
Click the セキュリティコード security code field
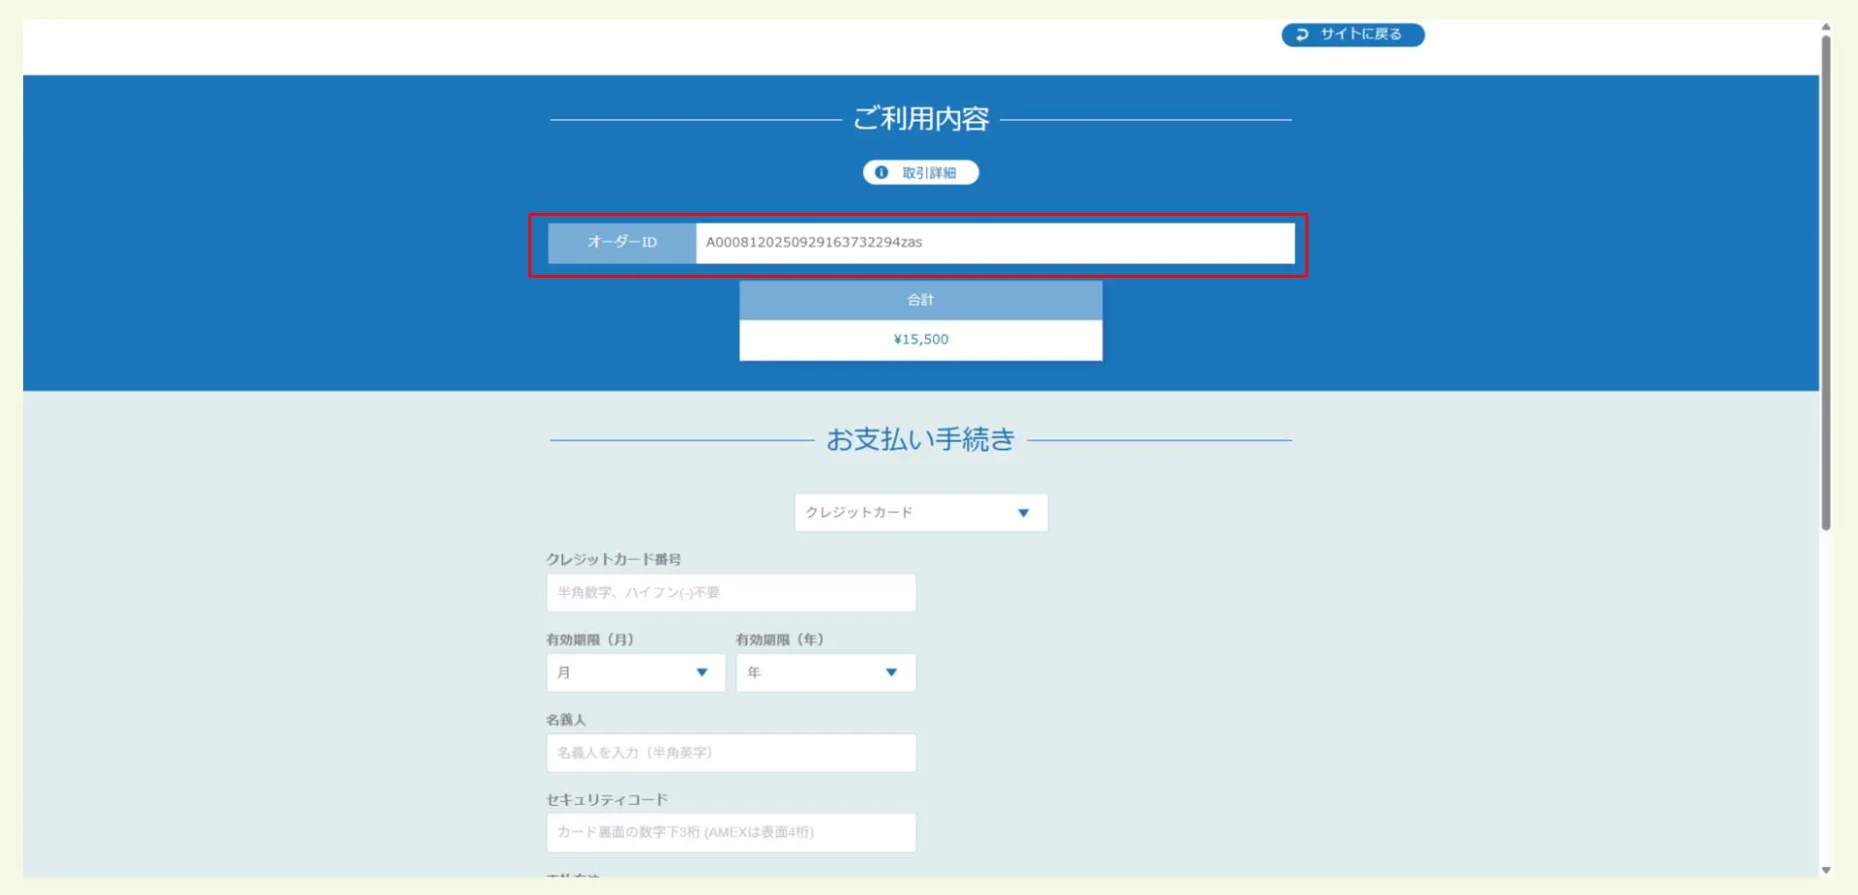(731, 832)
